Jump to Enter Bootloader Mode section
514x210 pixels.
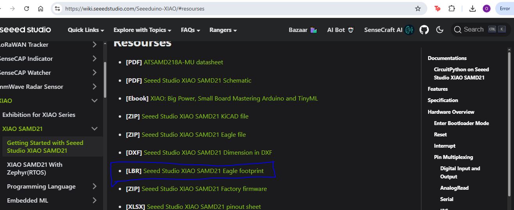coord(461,123)
